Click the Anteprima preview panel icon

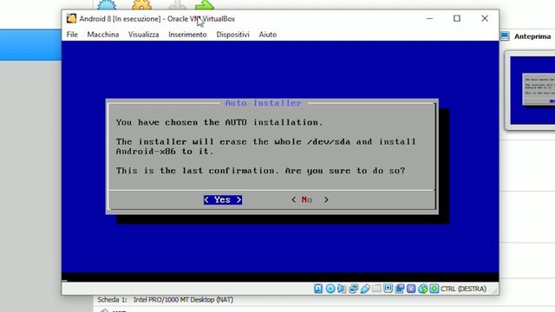tap(505, 36)
